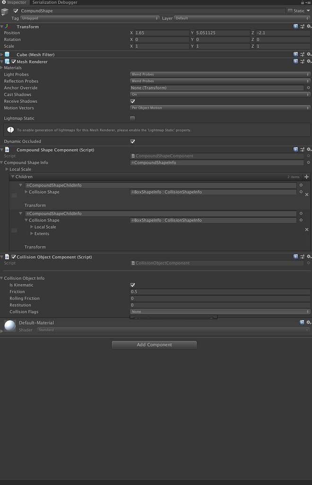
Task: Click object picker circle beside BoxShapeInfo Collision Shape
Action: 301,192
